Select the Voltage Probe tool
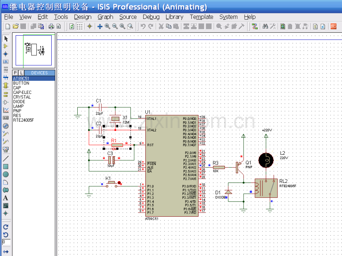 6,134
